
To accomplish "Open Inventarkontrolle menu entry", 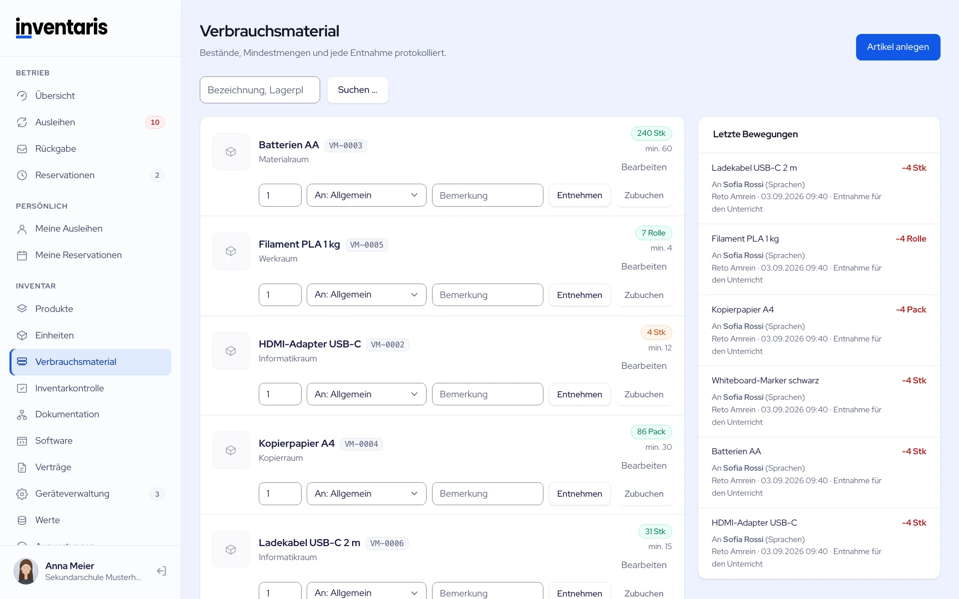I will pos(90,388).
